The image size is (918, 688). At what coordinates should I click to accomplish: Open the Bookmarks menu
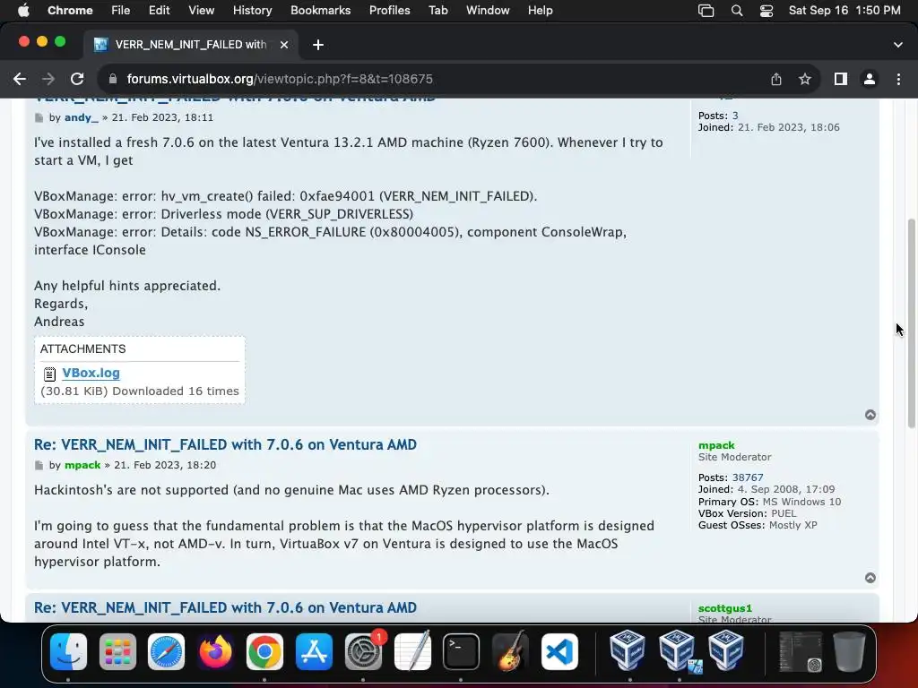pos(320,11)
